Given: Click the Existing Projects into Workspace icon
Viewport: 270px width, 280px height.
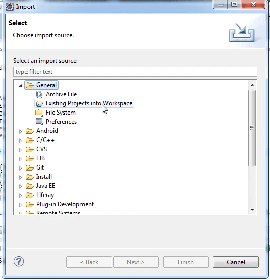Looking at the screenshot, I should pos(40,103).
